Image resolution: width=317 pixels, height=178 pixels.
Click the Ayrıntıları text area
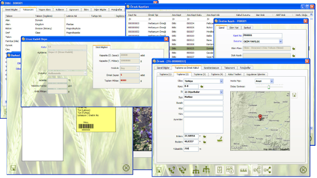(203, 125)
